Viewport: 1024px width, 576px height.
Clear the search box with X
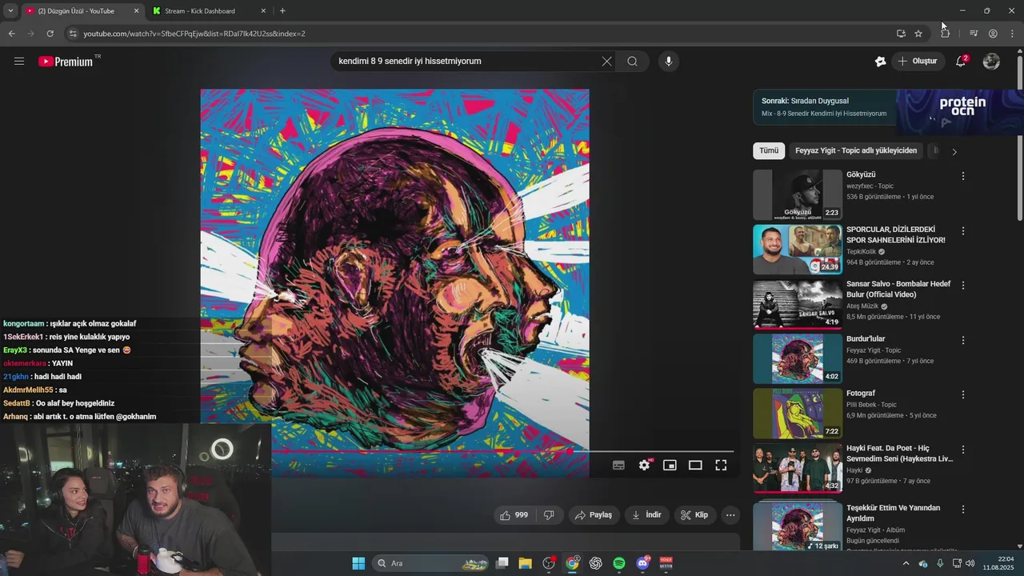606,62
